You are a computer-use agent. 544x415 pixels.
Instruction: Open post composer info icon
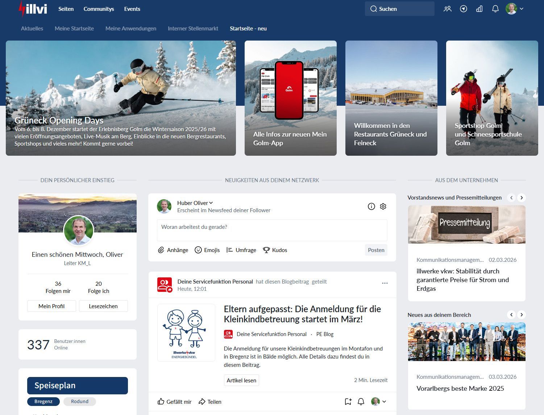click(371, 206)
